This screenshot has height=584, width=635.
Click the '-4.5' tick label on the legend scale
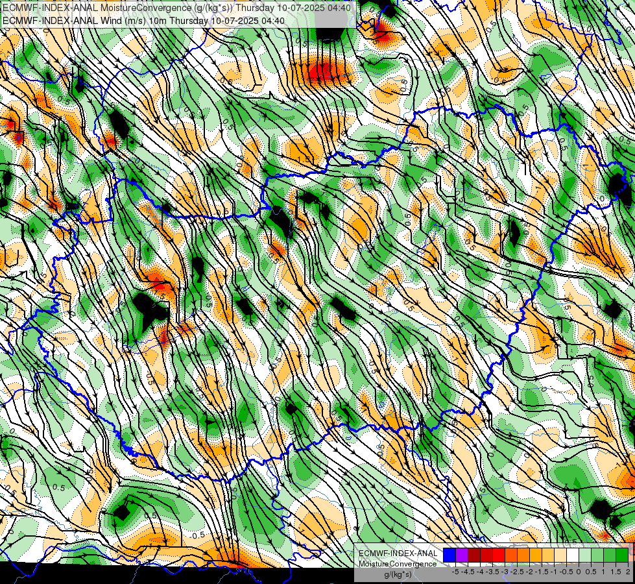click(x=468, y=572)
